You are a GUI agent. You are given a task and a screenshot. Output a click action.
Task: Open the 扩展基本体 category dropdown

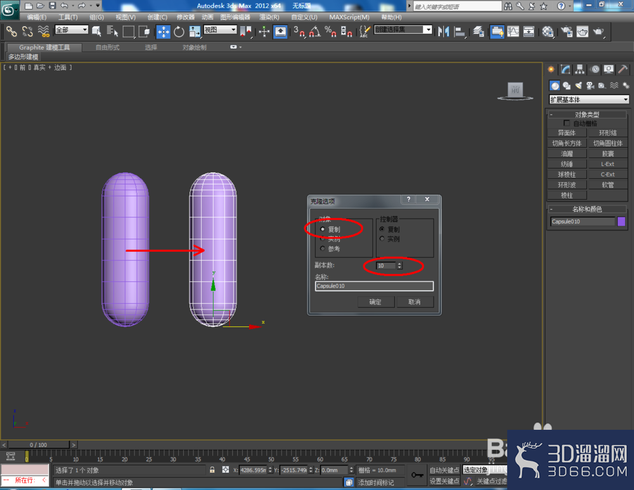pos(589,100)
